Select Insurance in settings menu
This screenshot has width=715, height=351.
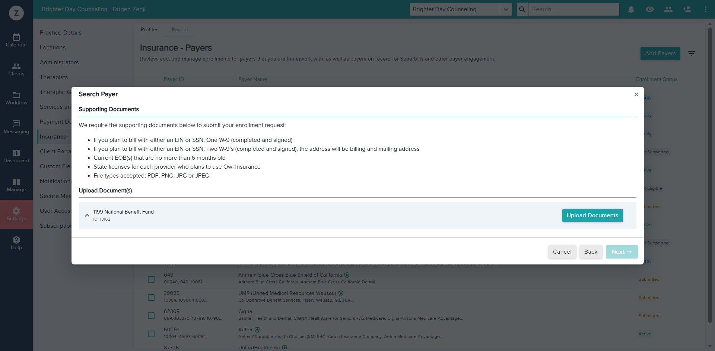53,137
